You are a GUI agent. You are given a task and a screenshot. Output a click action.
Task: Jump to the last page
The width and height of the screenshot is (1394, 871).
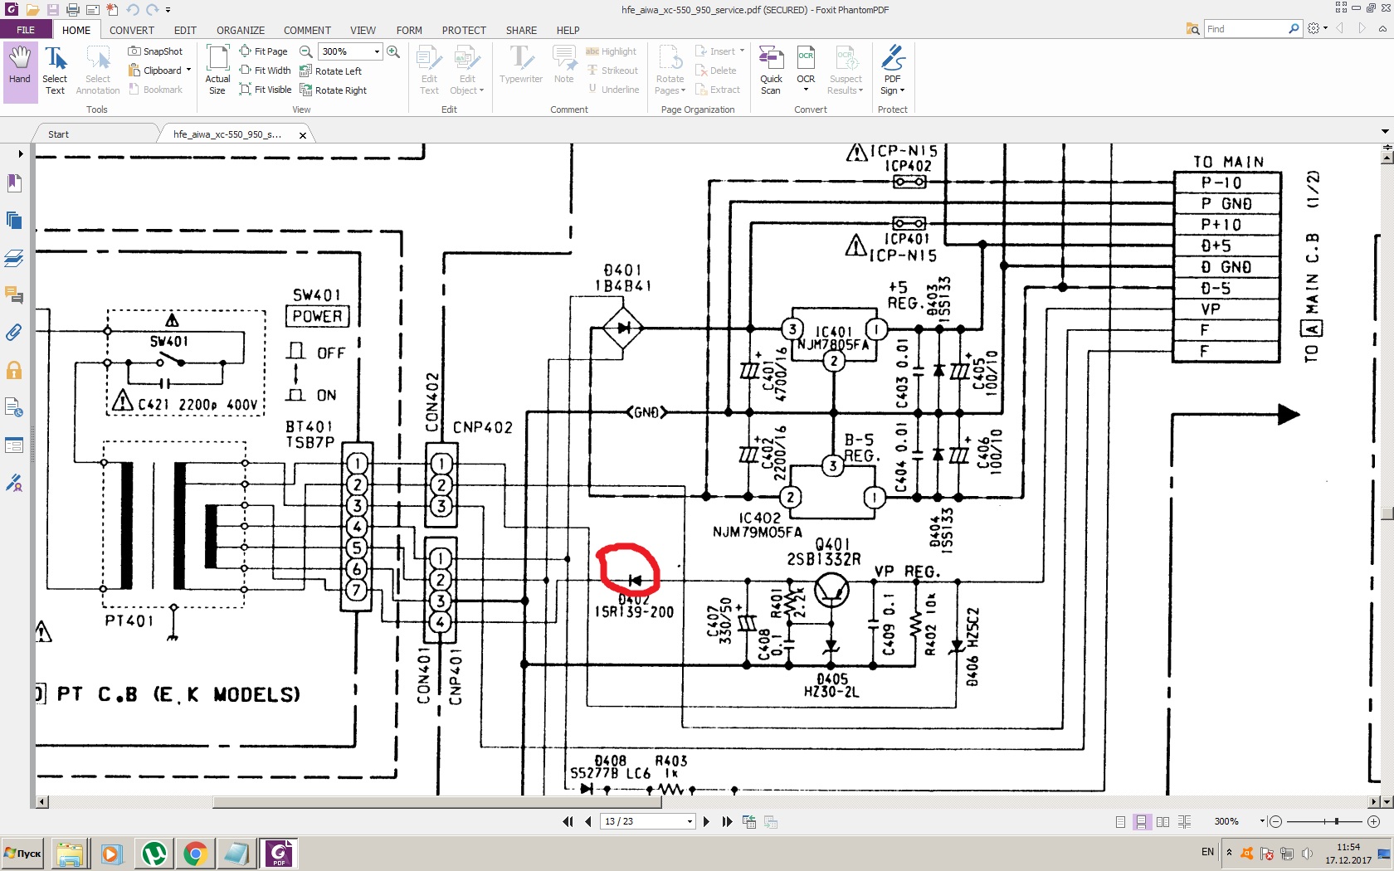tap(727, 821)
